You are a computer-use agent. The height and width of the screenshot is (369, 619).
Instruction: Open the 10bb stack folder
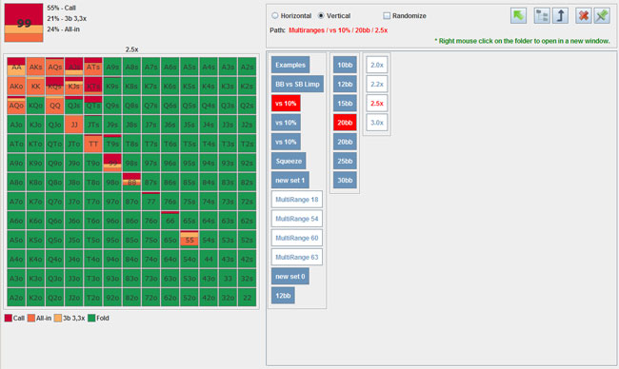tap(345, 65)
